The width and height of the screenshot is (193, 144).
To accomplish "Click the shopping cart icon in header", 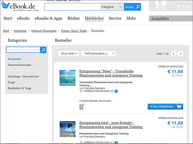I will coord(163,5).
